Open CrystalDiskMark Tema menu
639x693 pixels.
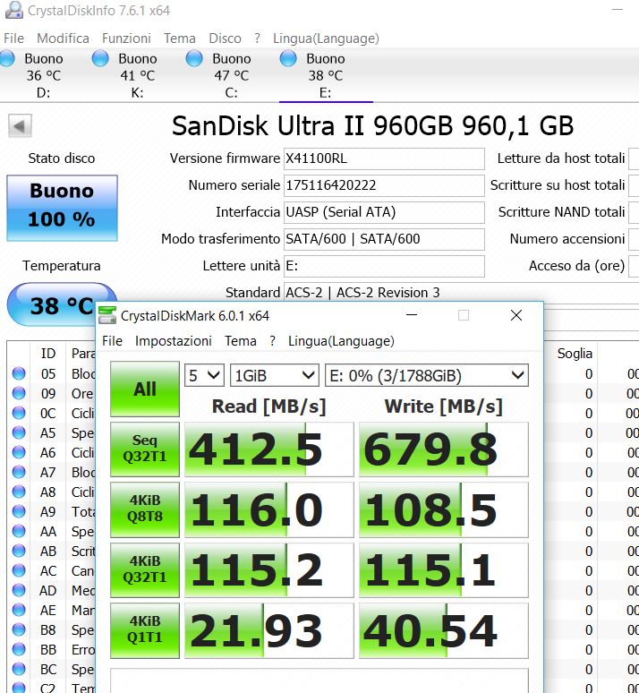pyautogui.click(x=241, y=341)
